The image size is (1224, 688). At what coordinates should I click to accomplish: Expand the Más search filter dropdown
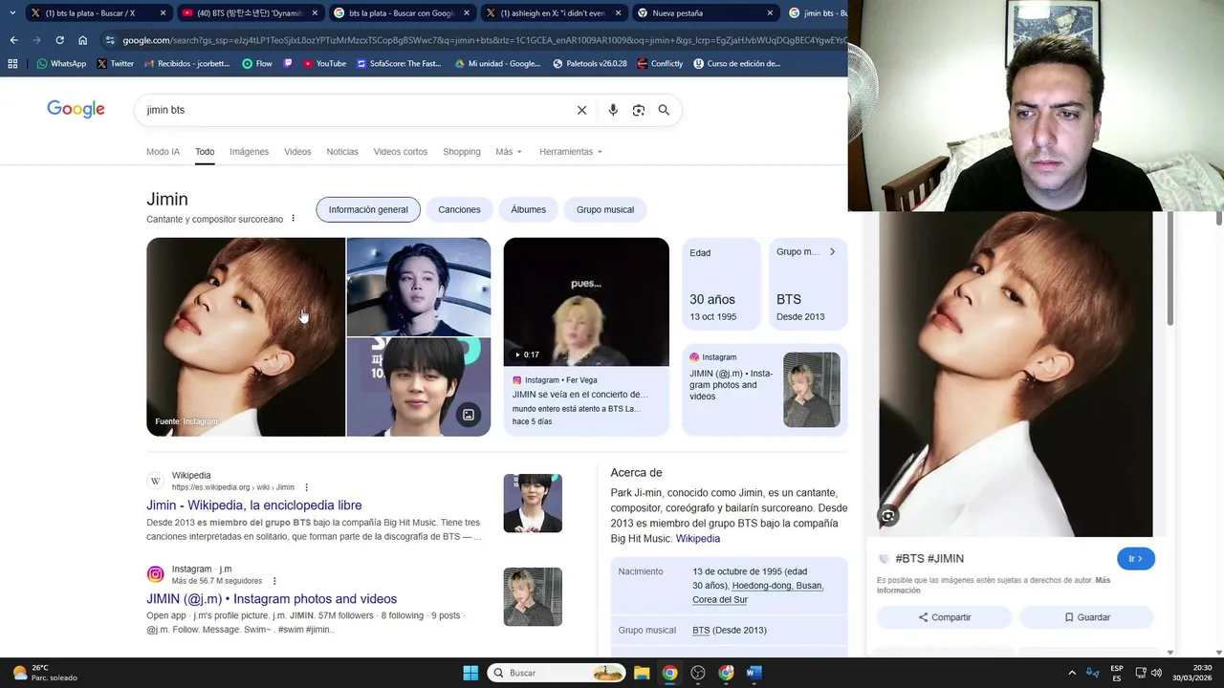pos(509,152)
